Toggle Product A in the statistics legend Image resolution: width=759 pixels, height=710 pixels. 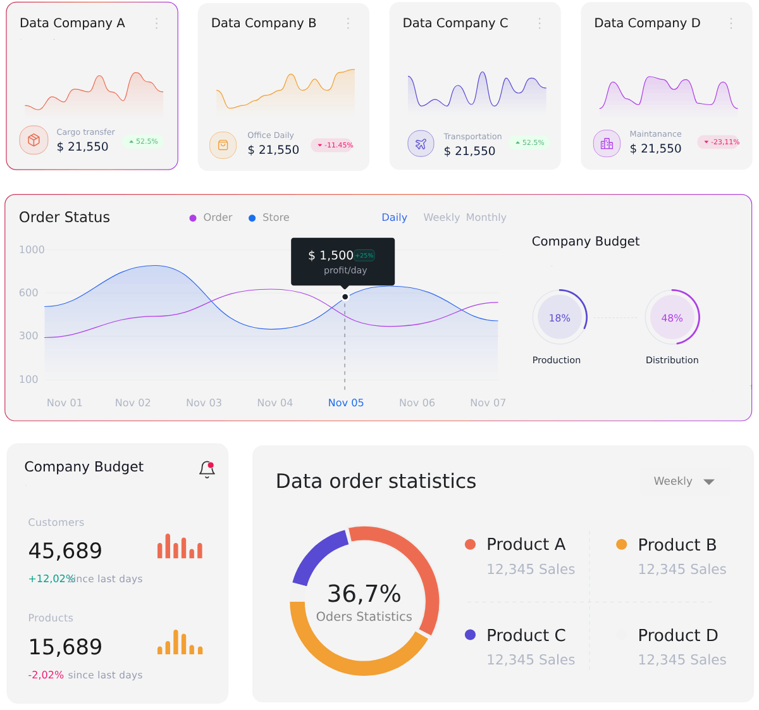click(x=515, y=544)
